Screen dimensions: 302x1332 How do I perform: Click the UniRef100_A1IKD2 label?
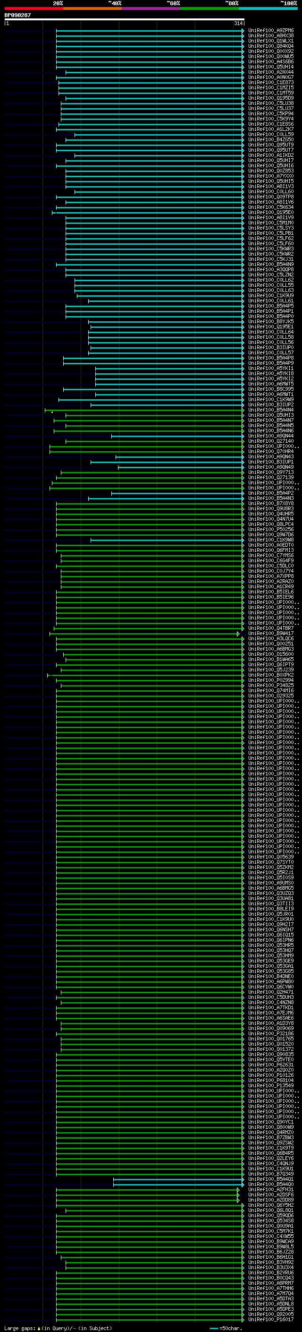[271, 155]
